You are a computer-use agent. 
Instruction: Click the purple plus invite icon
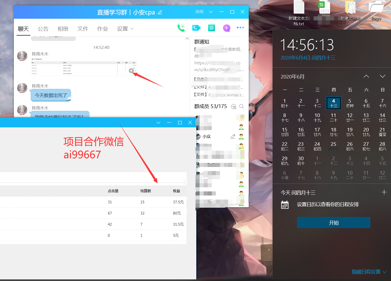[x=226, y=28]
